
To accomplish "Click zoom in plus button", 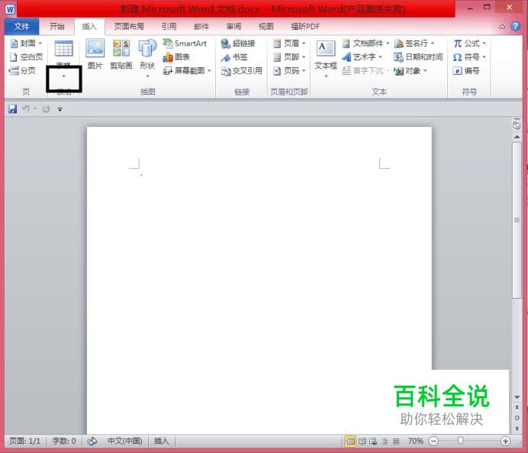I will pos(505,441).
